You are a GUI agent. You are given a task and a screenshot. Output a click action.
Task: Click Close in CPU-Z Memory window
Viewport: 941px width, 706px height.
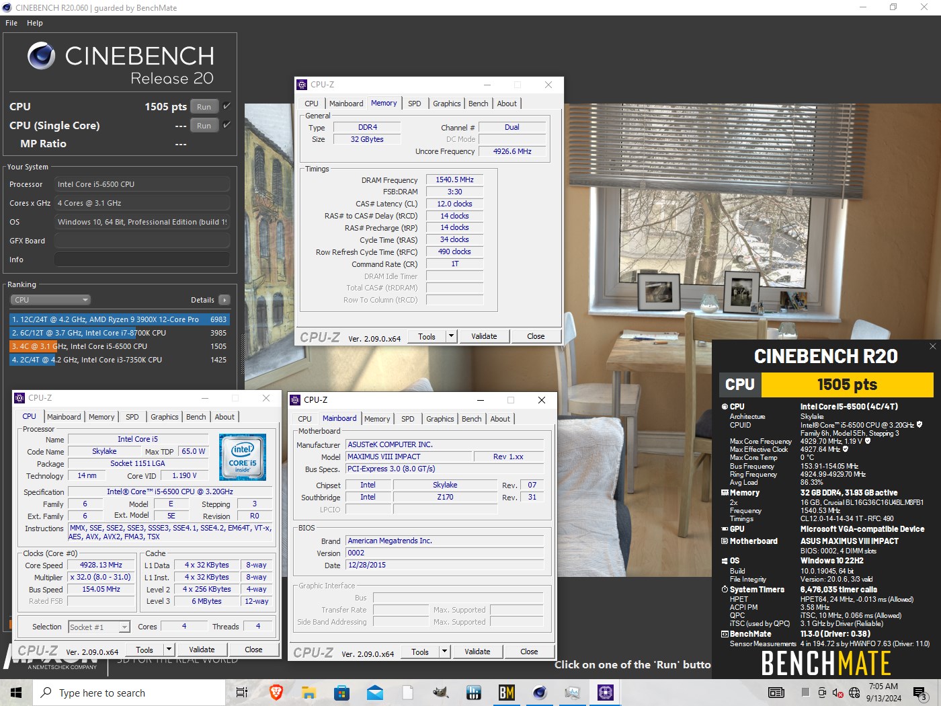(536, 336)
